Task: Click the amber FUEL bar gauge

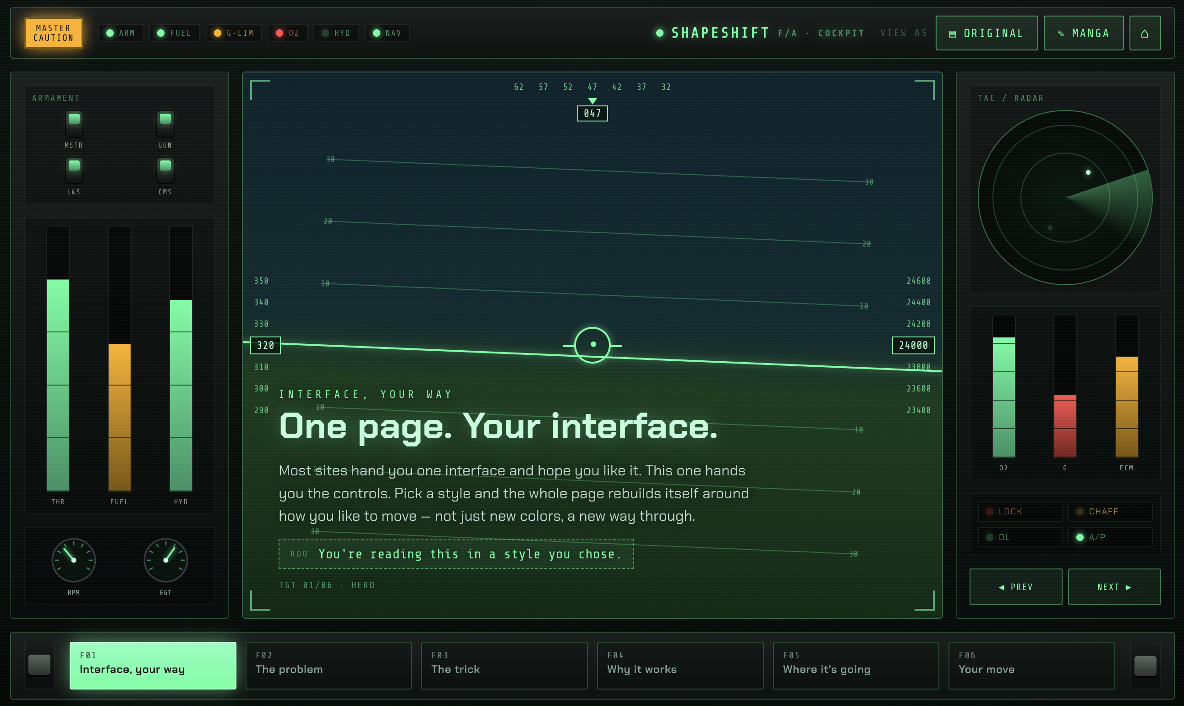Action: pyautogui.click(x=119, y=358)
